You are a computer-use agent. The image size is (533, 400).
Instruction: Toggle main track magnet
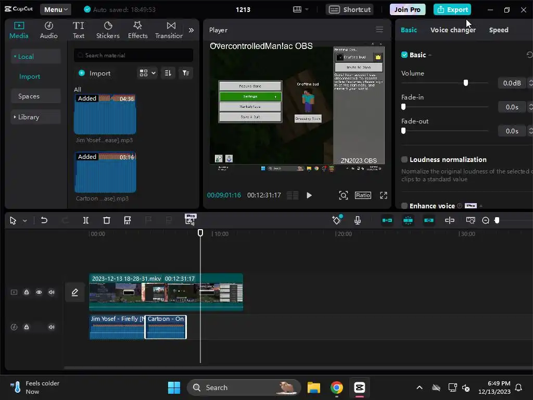click(387, 220)
